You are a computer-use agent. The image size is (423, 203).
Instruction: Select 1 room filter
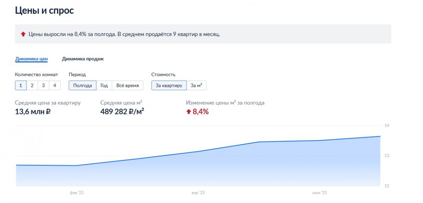21,85
